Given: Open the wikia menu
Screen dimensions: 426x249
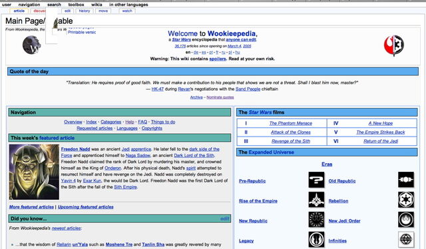Looking at the screenshot, I should pos(97,5).
